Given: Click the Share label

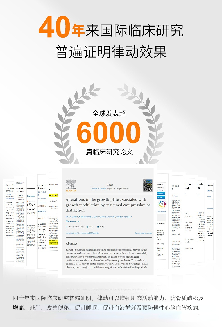Looking at the screenshot, I should point(92,227).
